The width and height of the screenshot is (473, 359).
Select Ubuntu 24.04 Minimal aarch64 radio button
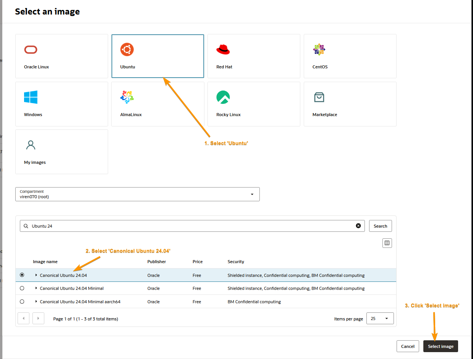22,302
